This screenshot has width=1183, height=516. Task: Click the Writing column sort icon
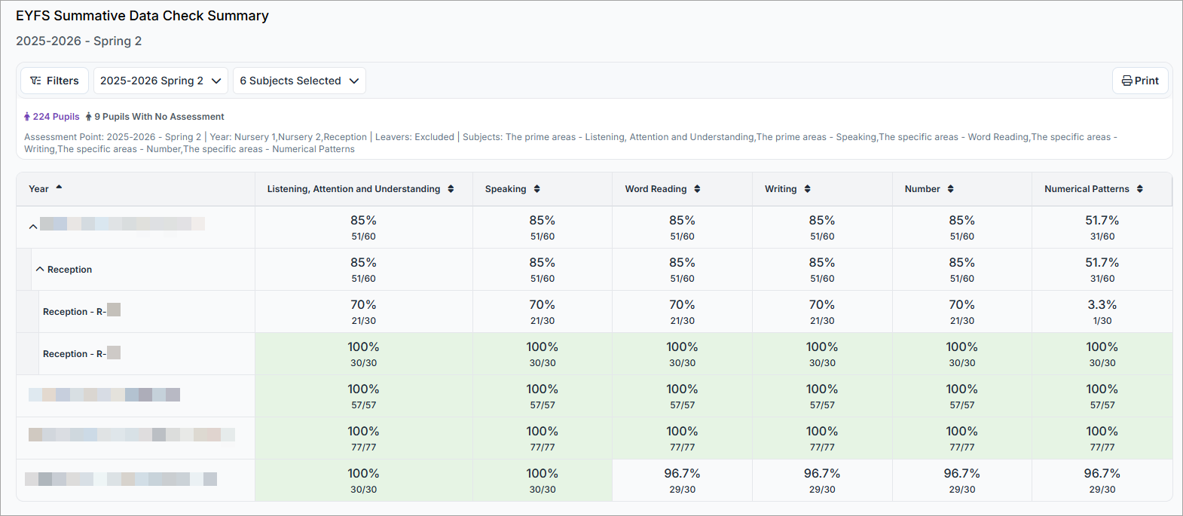pyautogui.click(x=807, y=189)
